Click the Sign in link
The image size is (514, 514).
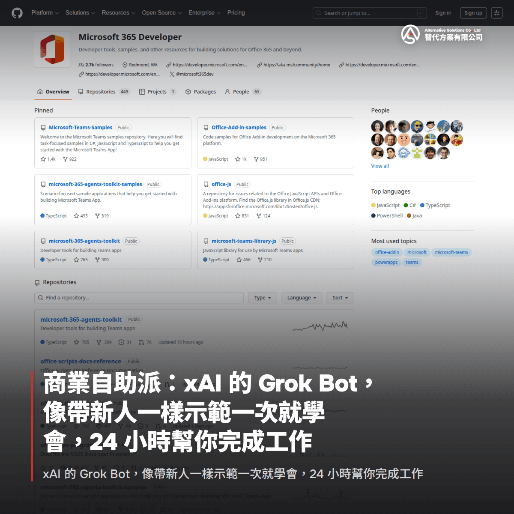pyautogui.click(x=443, y=13)
